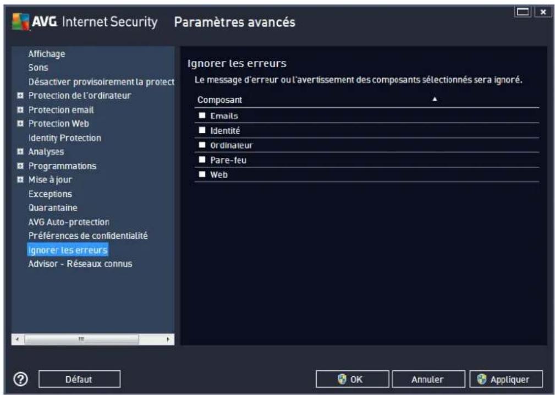The width and height of the screenshot is (555, 395).
Task: Expand the Analyses tree node
Action: coord(20,151)
